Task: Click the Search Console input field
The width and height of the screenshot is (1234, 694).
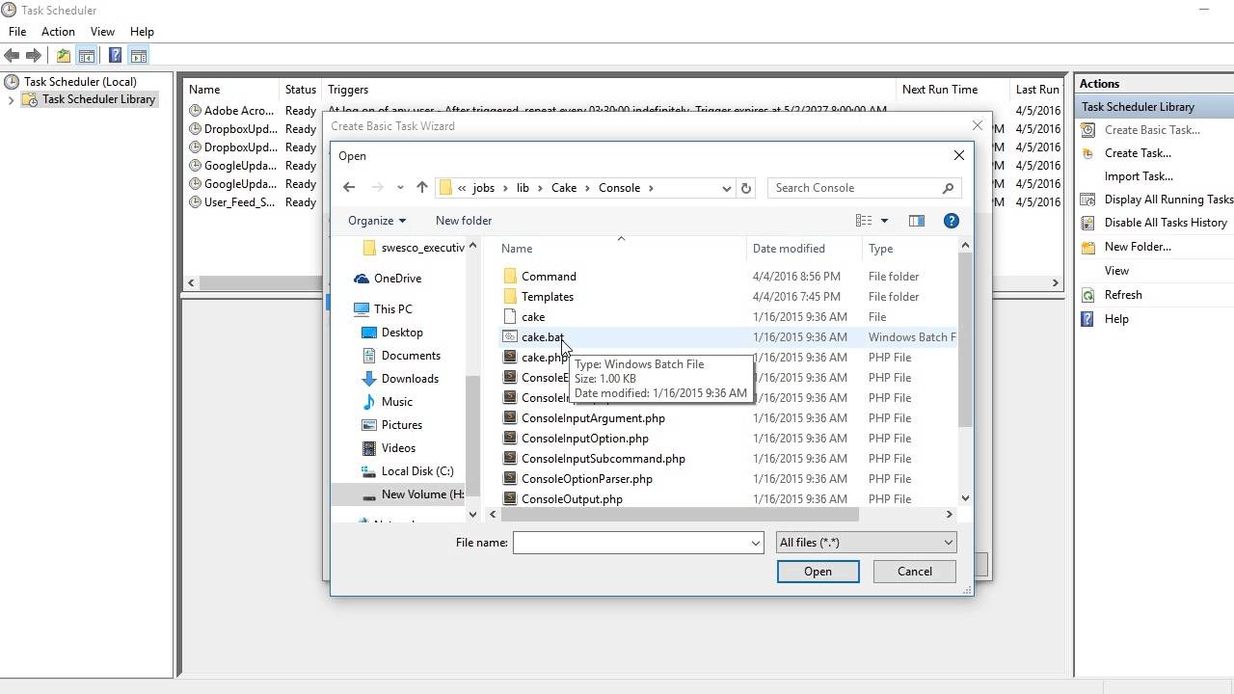Action: click(x=853, y=188)
